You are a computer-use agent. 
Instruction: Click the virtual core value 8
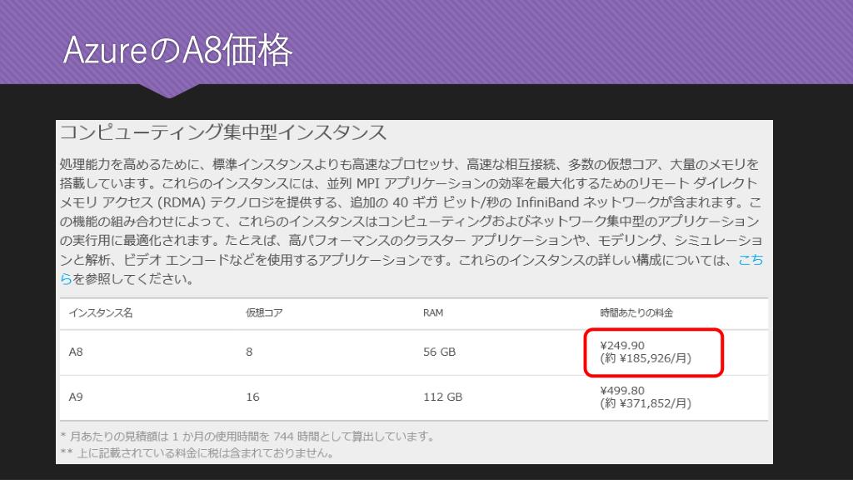249,352
